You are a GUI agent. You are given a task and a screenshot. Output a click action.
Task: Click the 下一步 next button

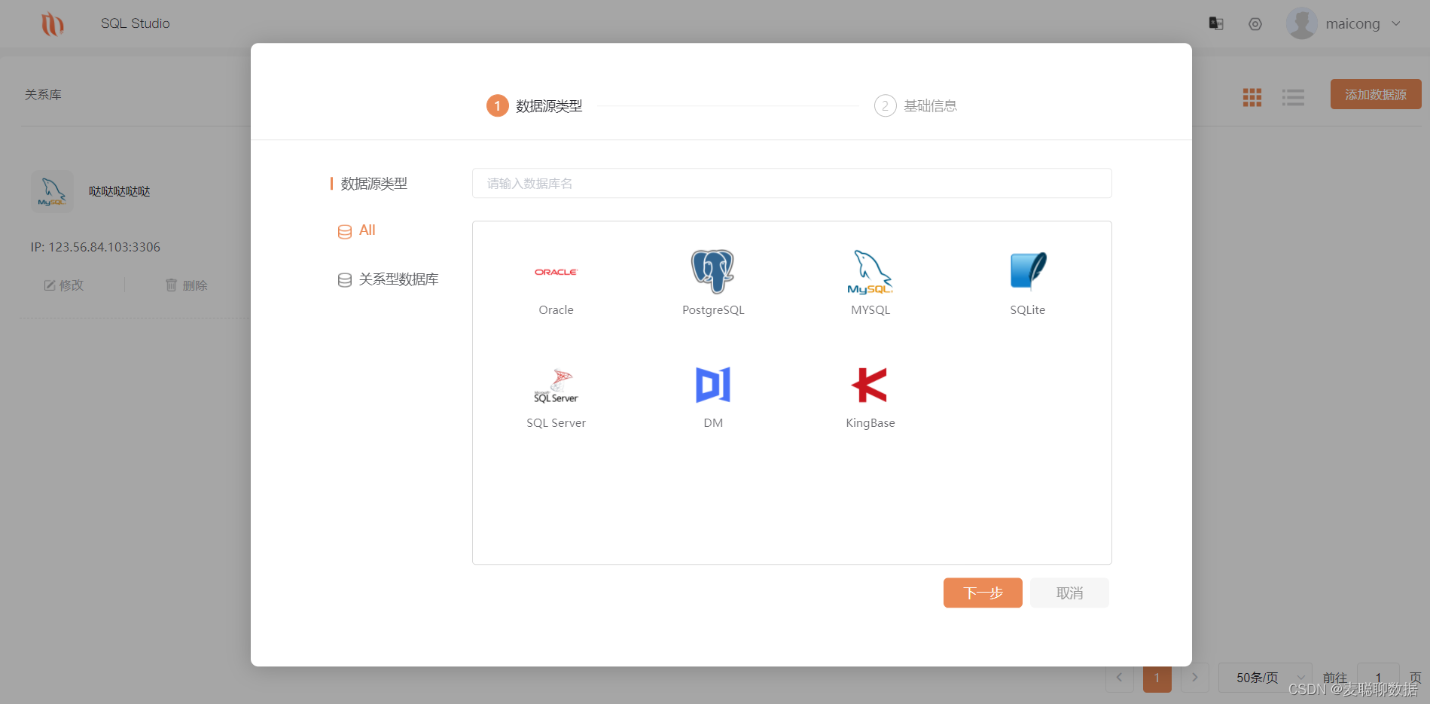[983, 593]
